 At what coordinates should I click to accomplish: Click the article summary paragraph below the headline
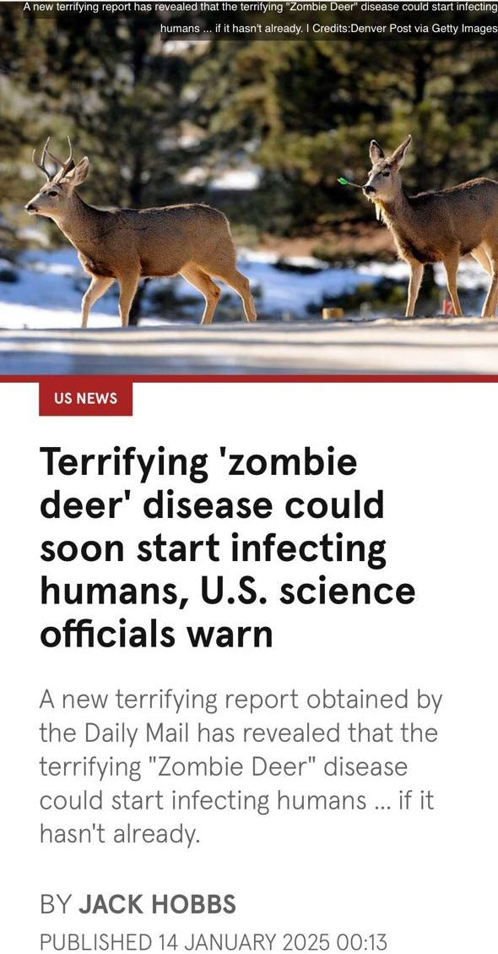click(241, 767)
